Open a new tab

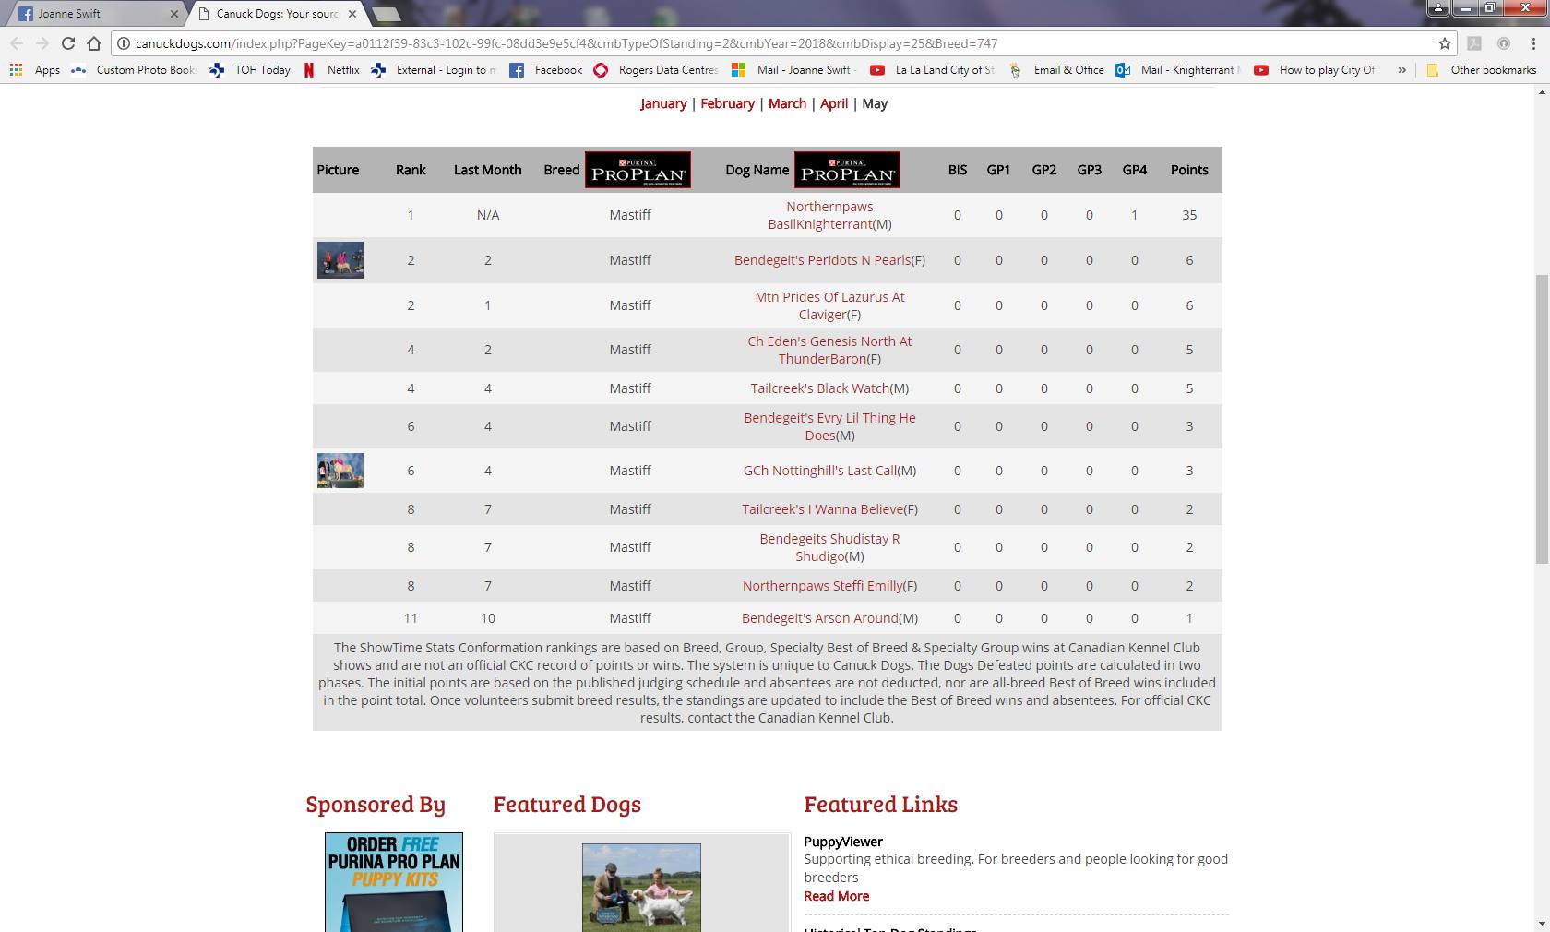pos(387,14)
